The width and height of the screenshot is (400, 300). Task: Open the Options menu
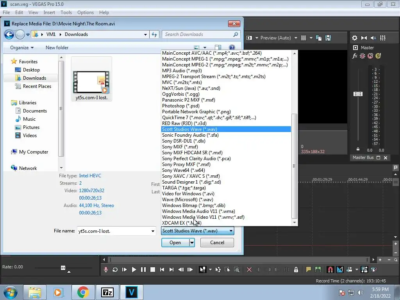pos(86,12)
